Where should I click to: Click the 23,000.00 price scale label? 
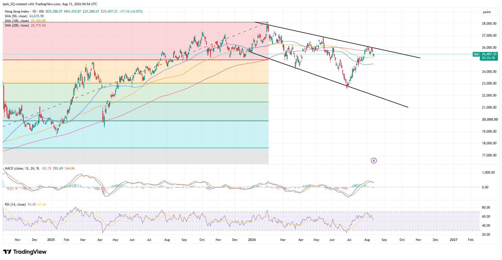click(x=489, y=83)
